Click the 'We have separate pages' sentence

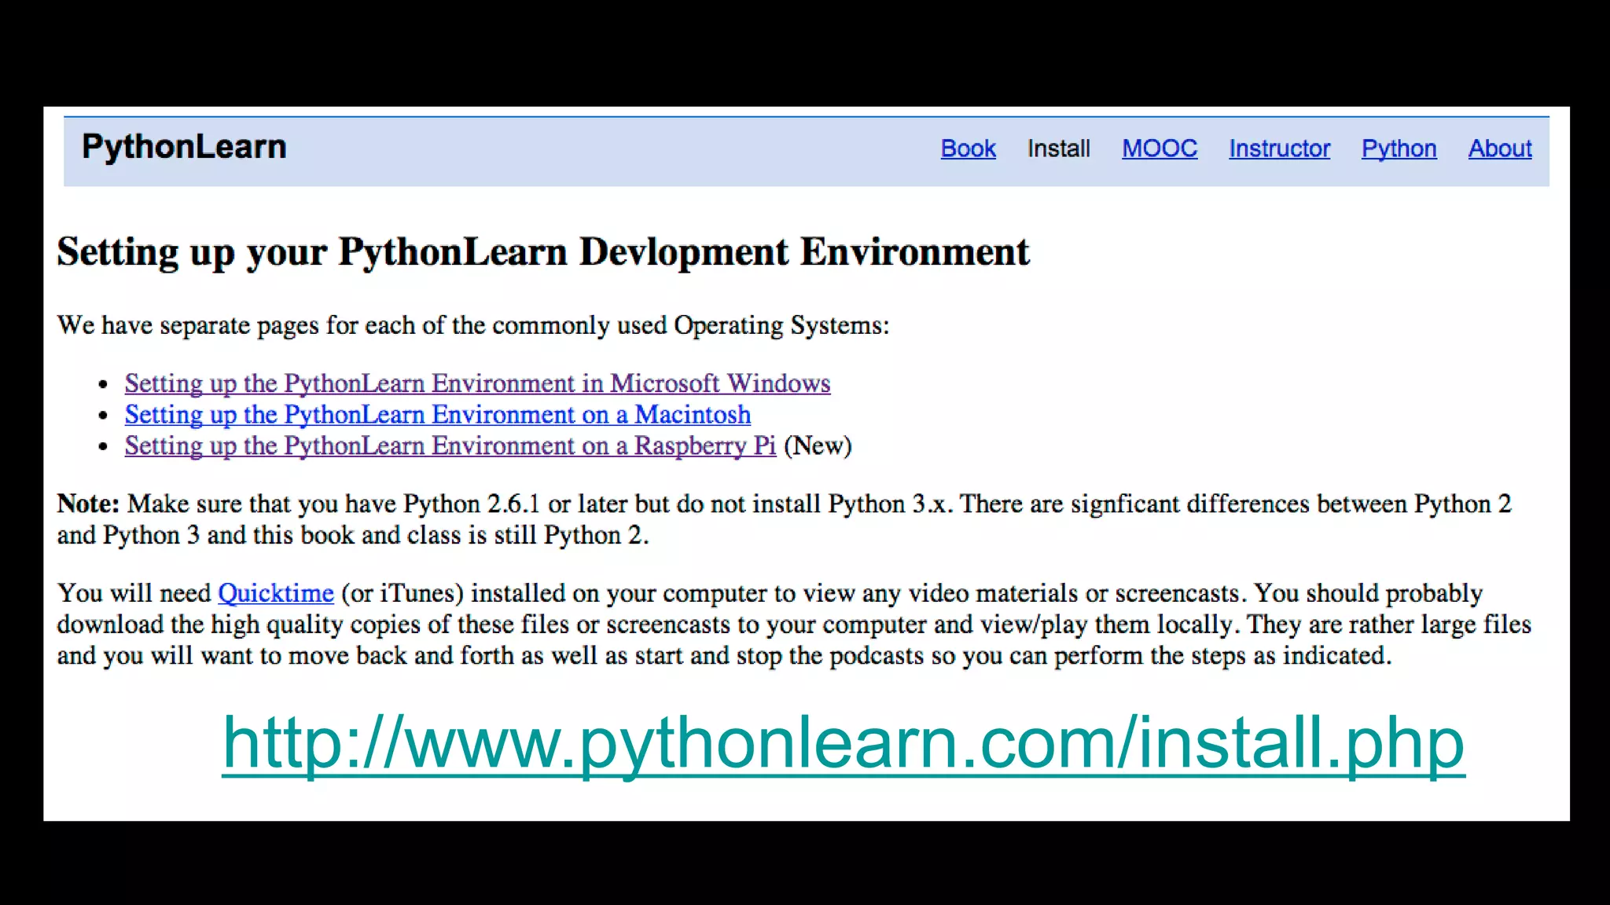(472, 326)
